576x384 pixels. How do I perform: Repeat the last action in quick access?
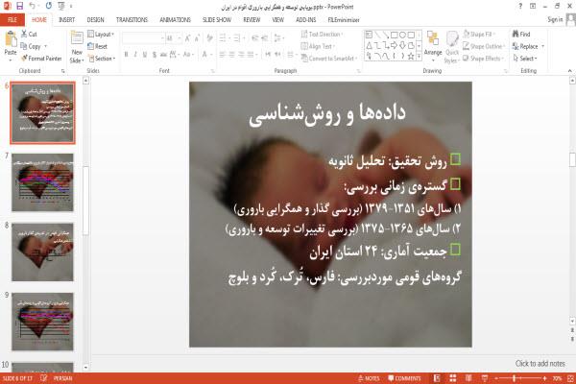[49, 6]
